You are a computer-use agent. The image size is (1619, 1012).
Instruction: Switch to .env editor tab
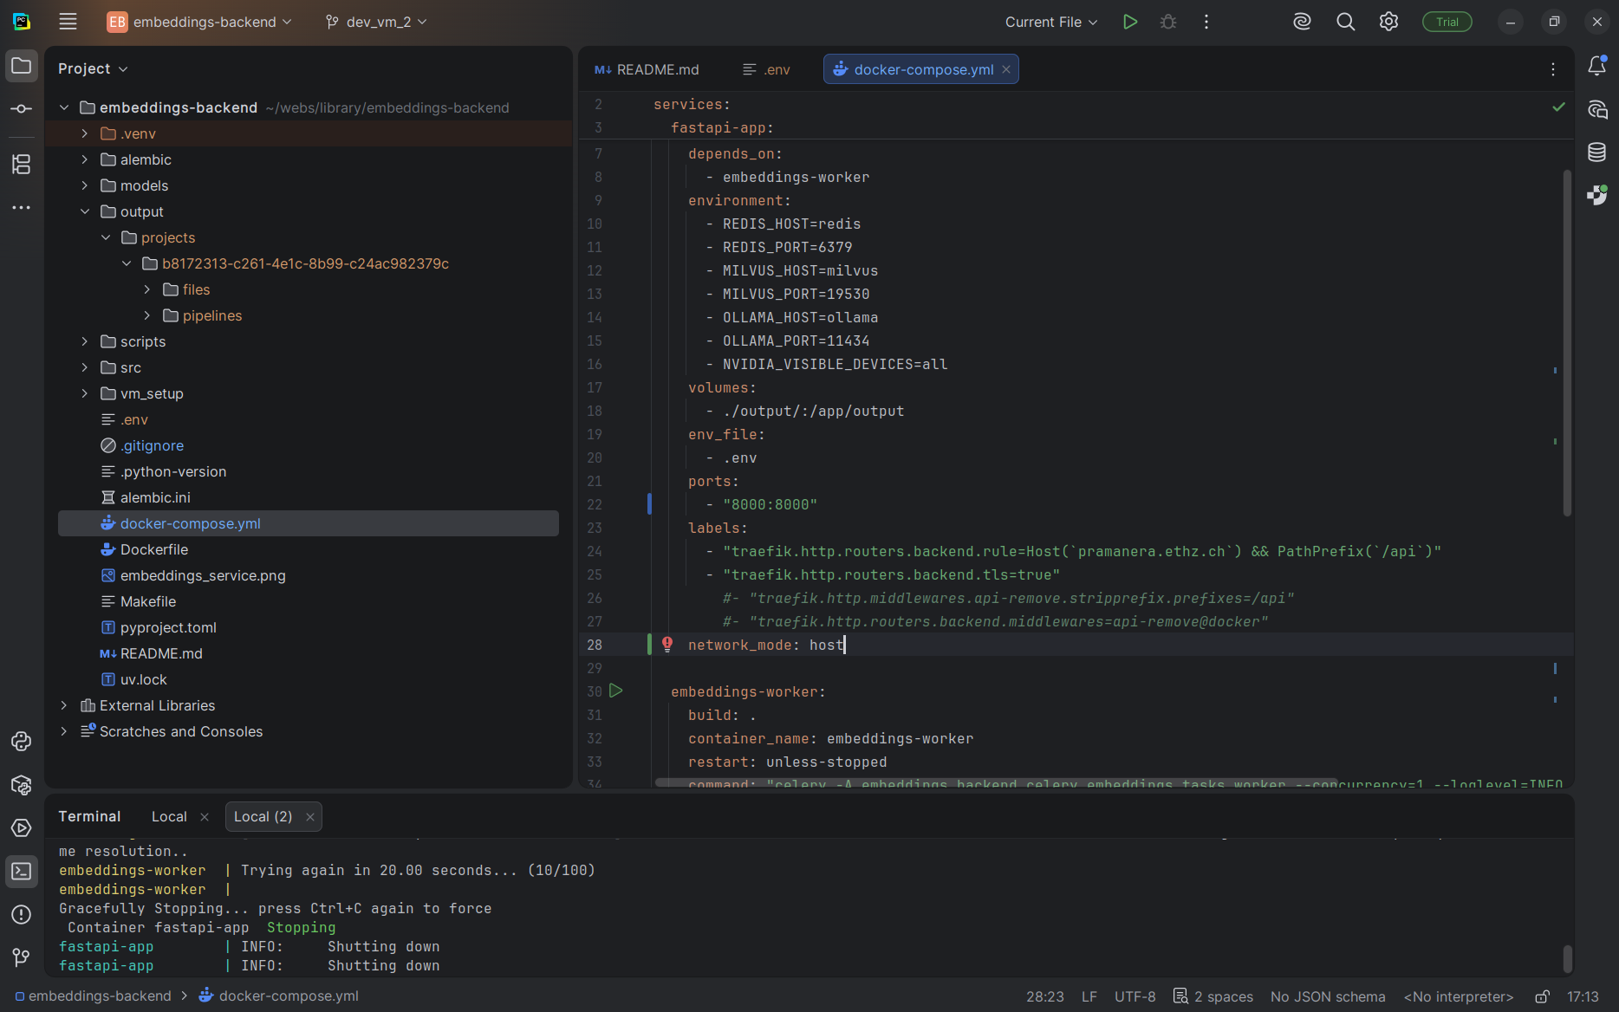point(766,69)
